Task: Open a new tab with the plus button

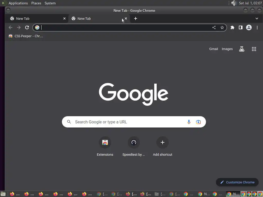Action: 136,18
